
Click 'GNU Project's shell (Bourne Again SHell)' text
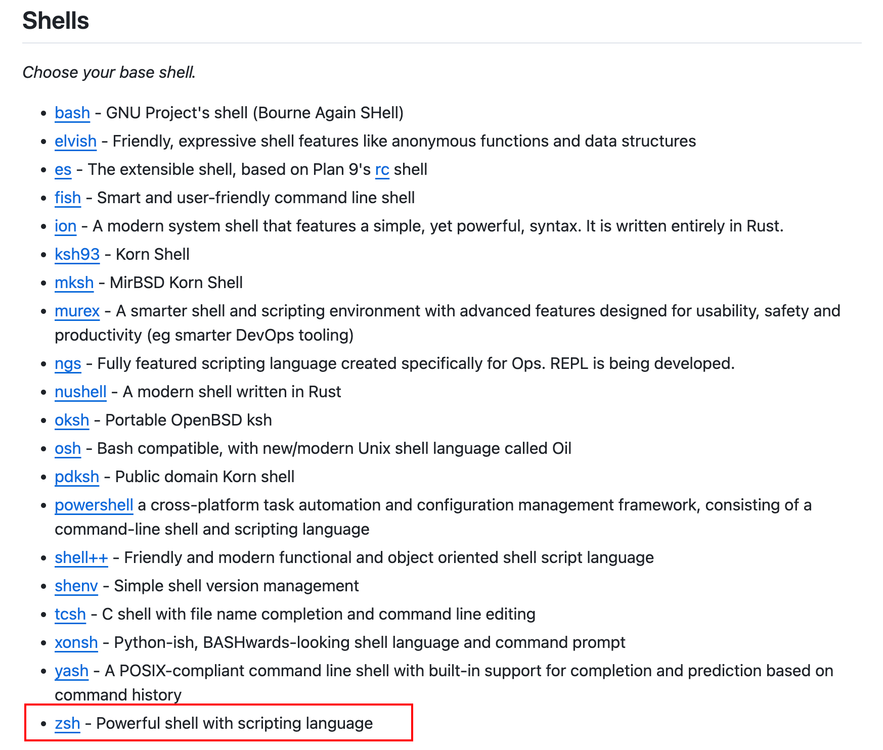click(x=254, y=113)
